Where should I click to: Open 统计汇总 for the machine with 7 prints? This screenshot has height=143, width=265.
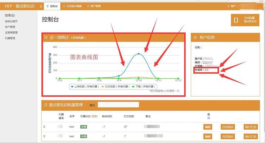pos(251,136)
